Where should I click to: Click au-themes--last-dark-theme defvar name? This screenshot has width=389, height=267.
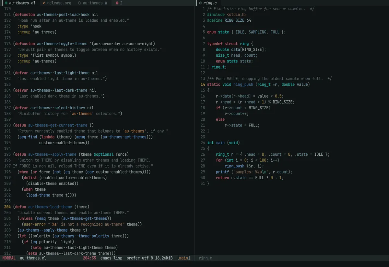click(59, 90)
